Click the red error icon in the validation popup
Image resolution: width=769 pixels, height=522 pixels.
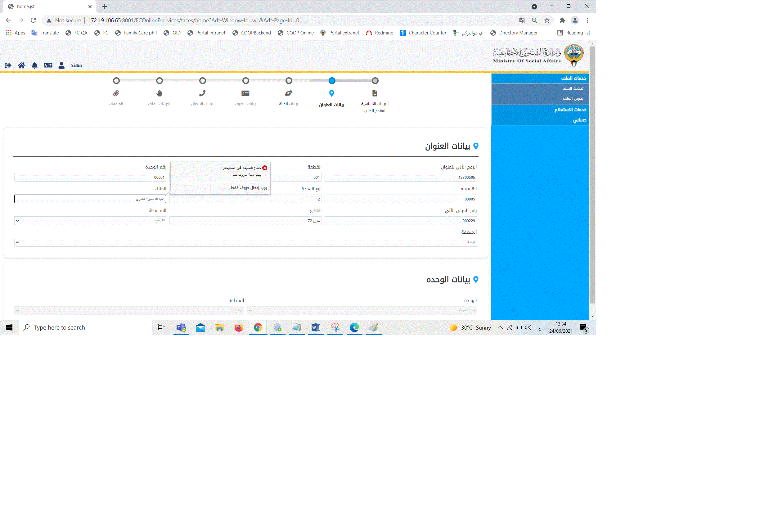click(x=265, y=168)
